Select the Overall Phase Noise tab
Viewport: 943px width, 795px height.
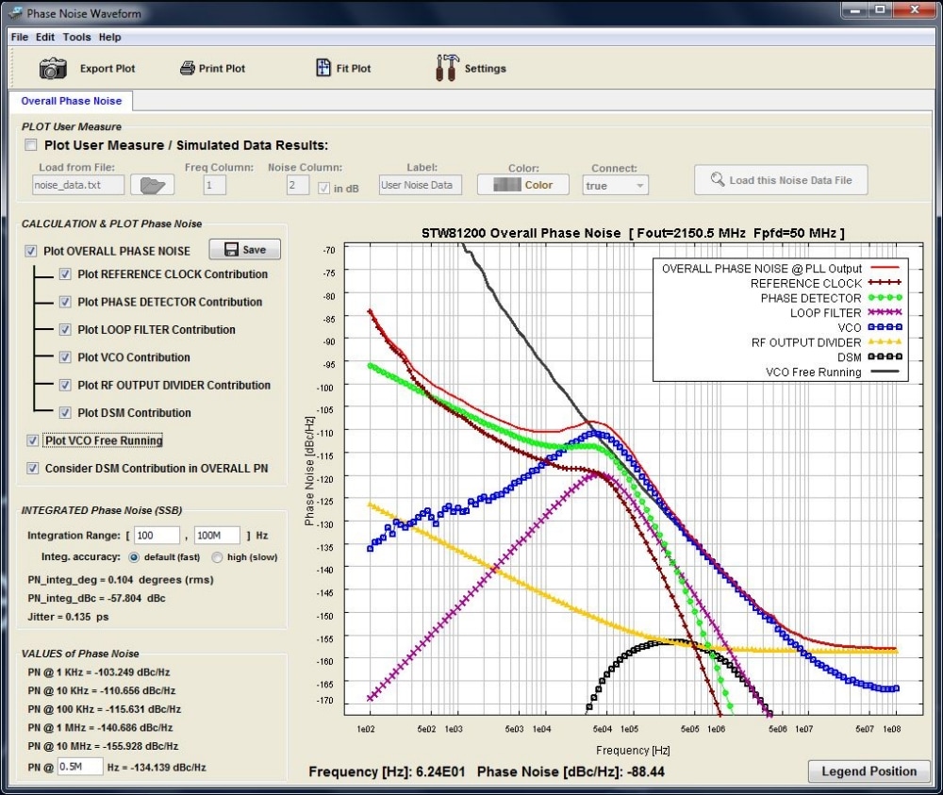(72, 101)
